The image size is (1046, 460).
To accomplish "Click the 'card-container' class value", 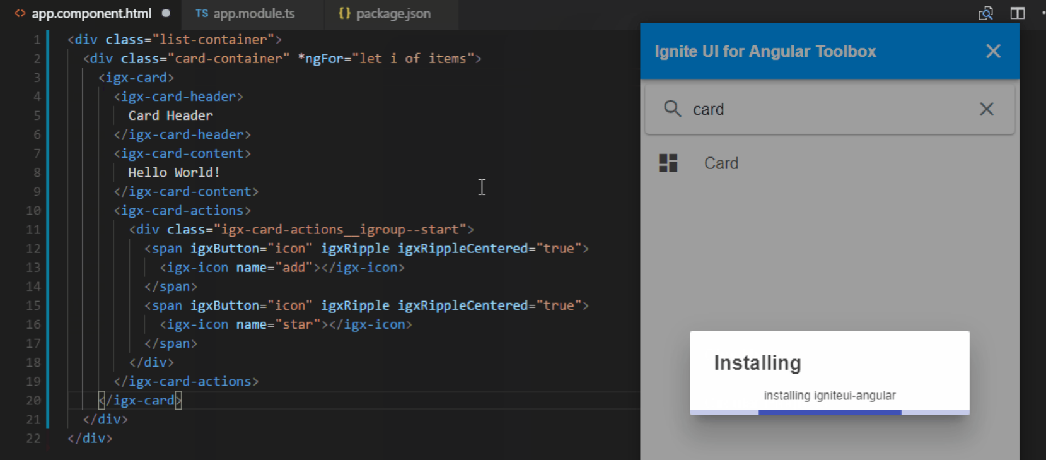I will point(228,59).
